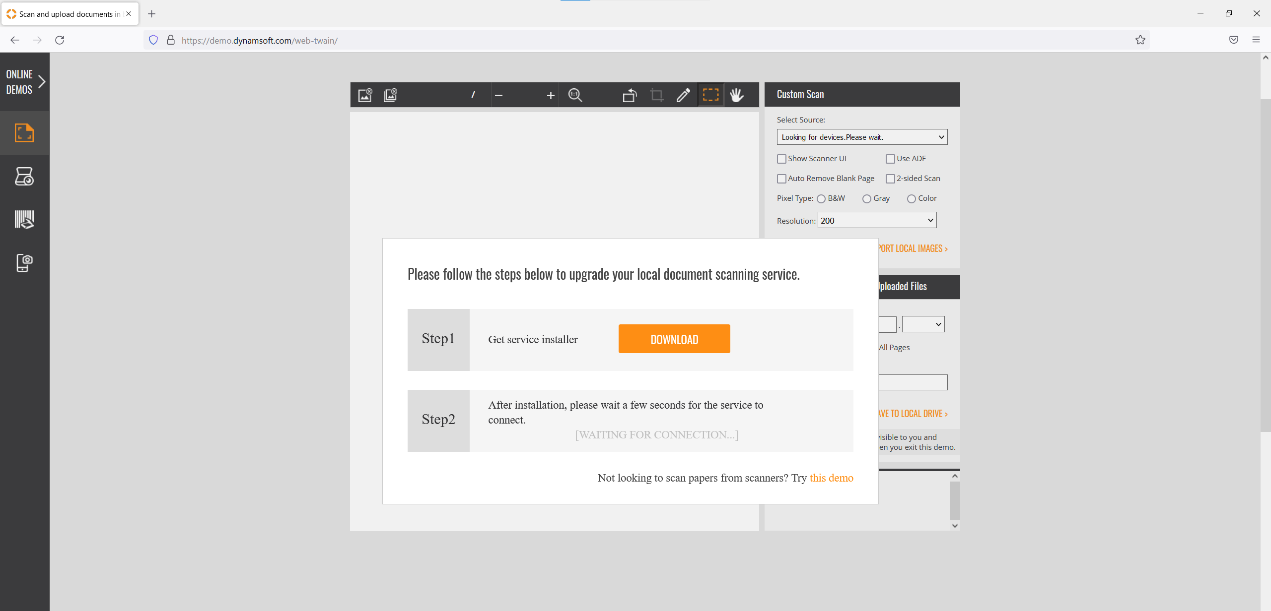Open the barcode reader demo in the sidebar

tap(24, 219)
